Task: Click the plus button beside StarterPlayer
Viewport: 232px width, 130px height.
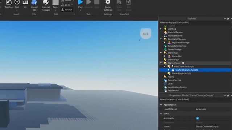Action: [183, 63]
